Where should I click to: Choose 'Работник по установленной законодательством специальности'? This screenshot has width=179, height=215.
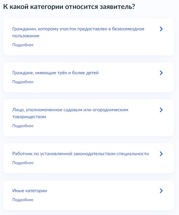[81, 154]
